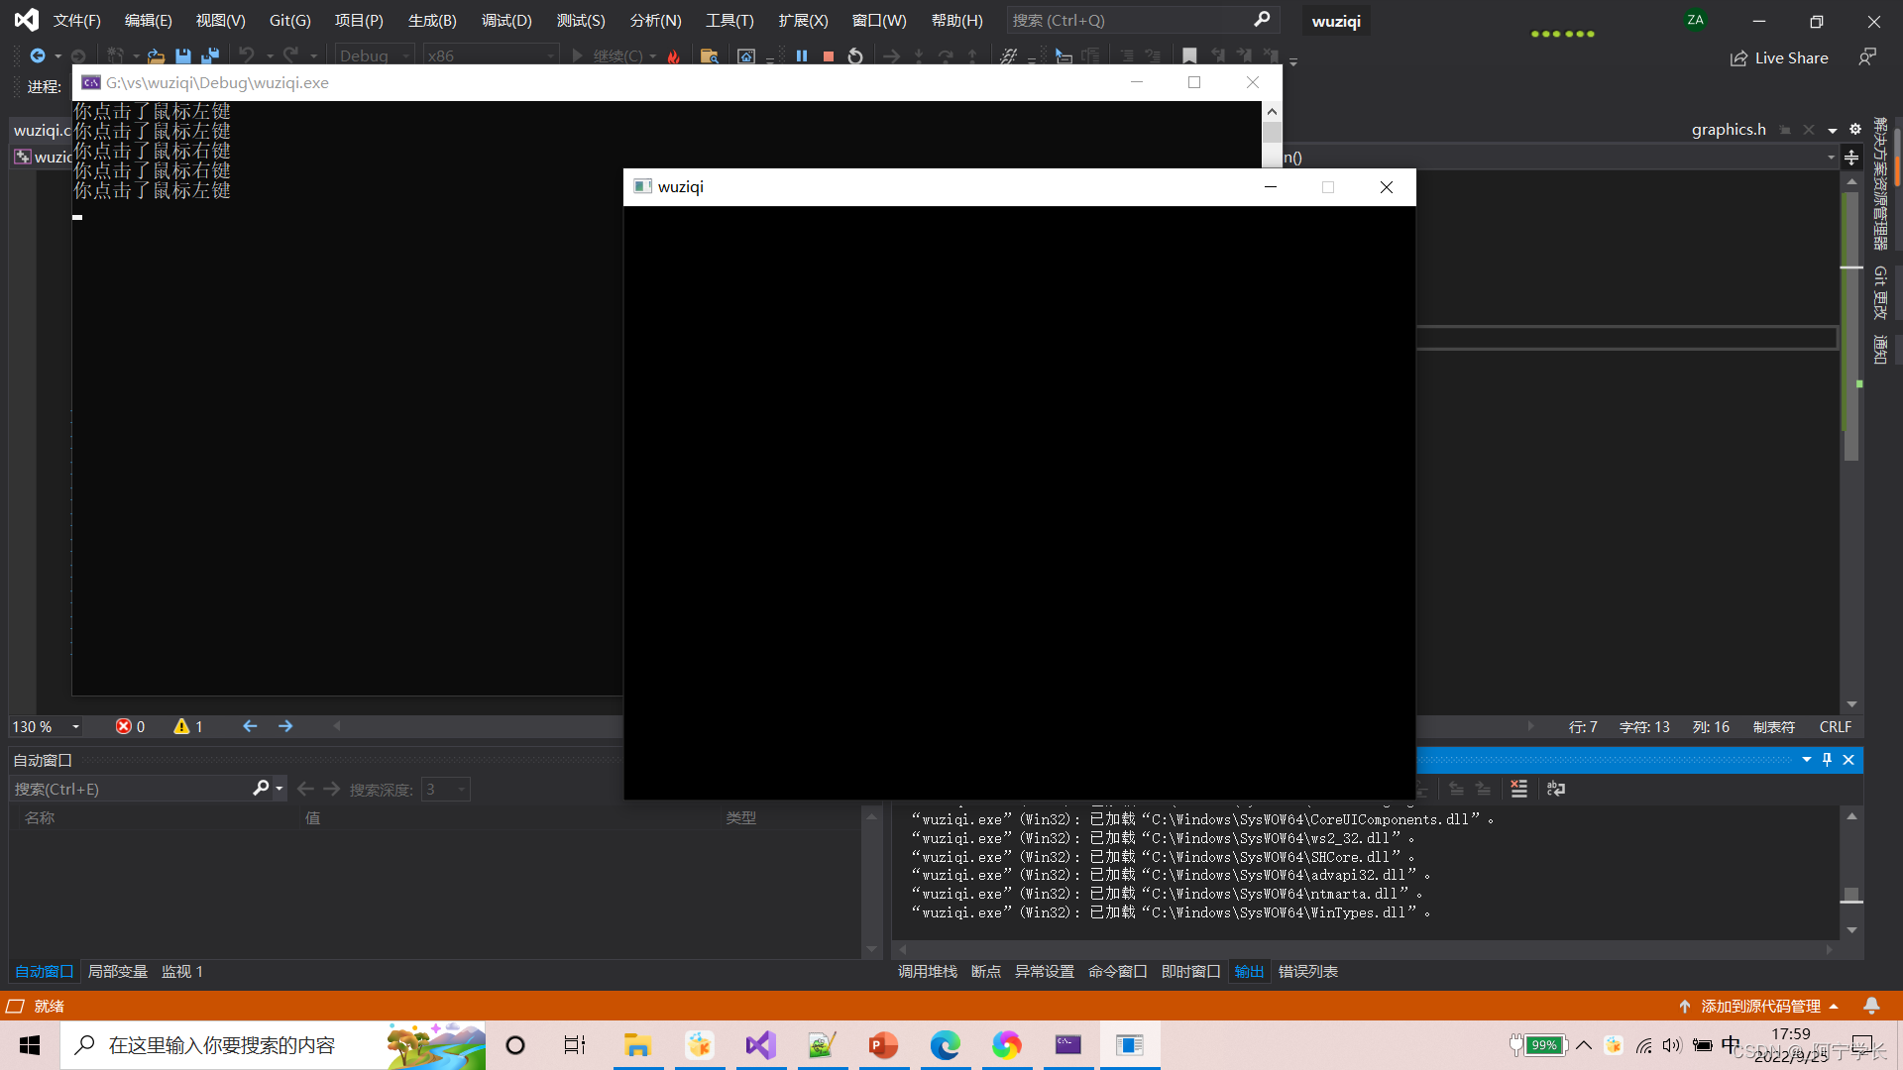Click the 搜索(Ctrl+E) field in the 自动窗口 panel
The width and height of the screenshot is (1903, 1070).
click(x=129, y=789)
